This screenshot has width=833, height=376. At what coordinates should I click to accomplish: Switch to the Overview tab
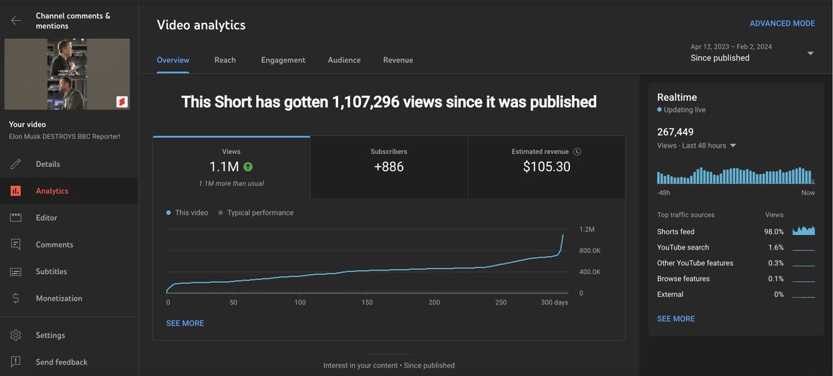(173, 60)
